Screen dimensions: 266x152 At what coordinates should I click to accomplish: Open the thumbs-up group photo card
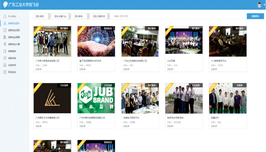(x=184, y=98)
